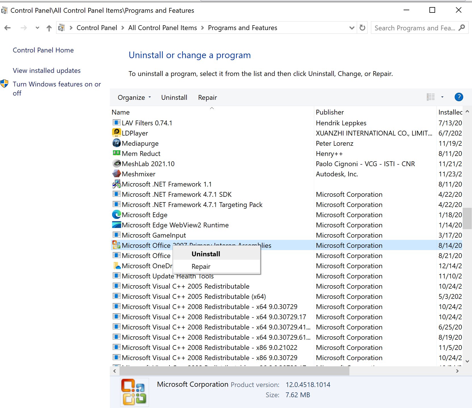
Task: Open the help question mark icon
Action: click(459, 97)
